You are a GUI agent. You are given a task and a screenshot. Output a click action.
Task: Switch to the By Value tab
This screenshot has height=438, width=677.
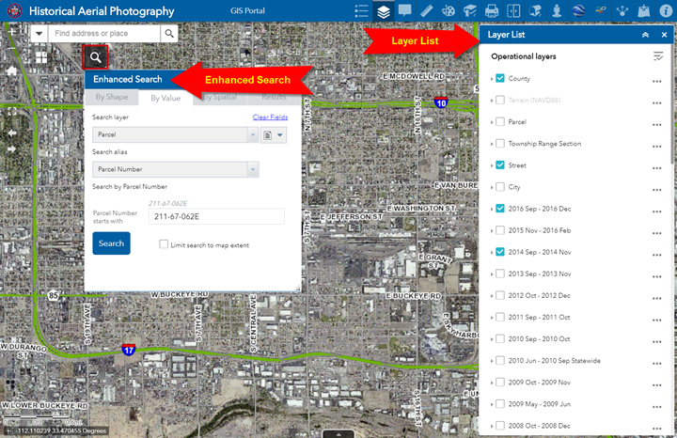165,97
